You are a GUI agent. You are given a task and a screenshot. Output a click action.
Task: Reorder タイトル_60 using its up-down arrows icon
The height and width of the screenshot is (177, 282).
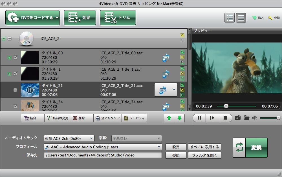click(x=182, y=62)
